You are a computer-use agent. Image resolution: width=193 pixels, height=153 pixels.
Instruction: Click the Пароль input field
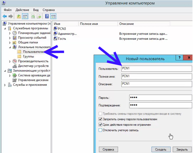(160, 98)
